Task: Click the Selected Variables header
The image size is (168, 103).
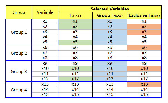Action: coord(110,9)
